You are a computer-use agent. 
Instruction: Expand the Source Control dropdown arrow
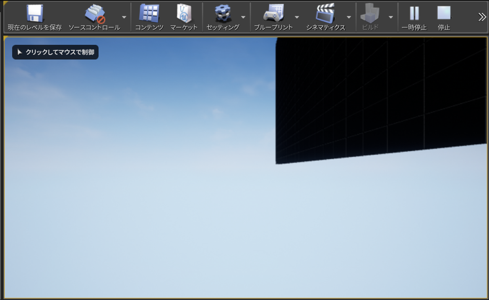click(x=124, y=17)
